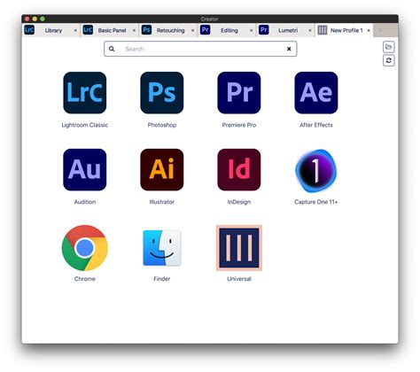Pick the Premiere Pro app icon
420x372 pixels.
click(x=239, y=93)
